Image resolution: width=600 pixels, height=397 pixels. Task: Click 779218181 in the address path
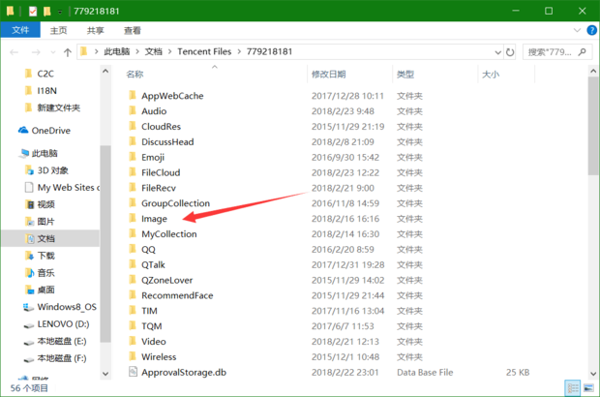(x=269, y=51)
